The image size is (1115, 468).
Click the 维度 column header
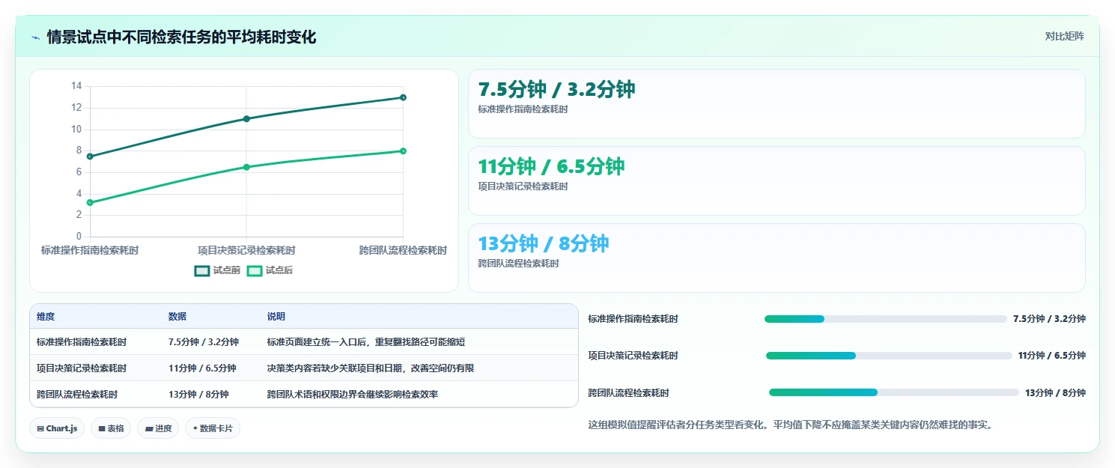pyautogui.click(x=46, y=317)
